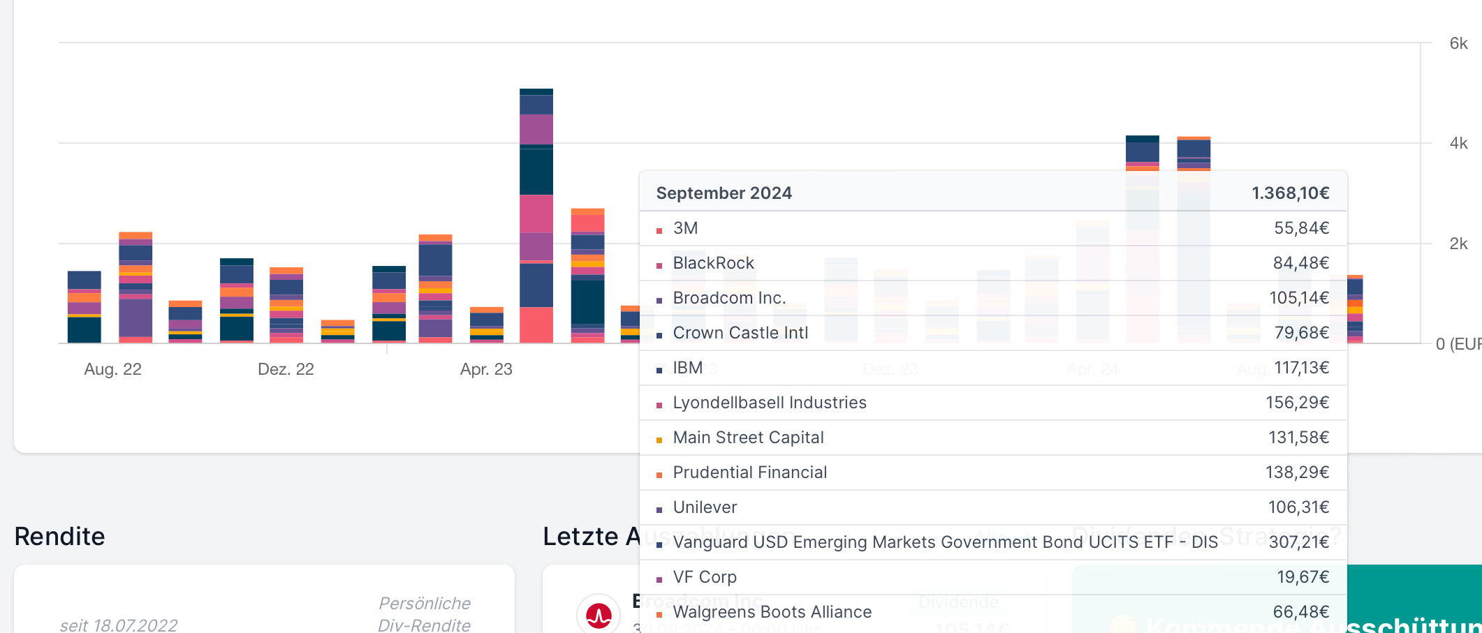The width and height of the screenshot is (1482, 633).
Task: Click the Unilever entry in the tooltip
Action: click(x=992, y=507)
